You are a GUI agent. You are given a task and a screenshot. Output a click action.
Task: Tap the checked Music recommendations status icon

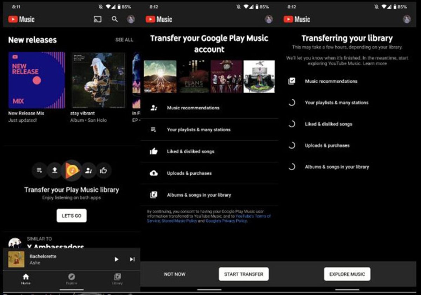[x=292, y=81]
